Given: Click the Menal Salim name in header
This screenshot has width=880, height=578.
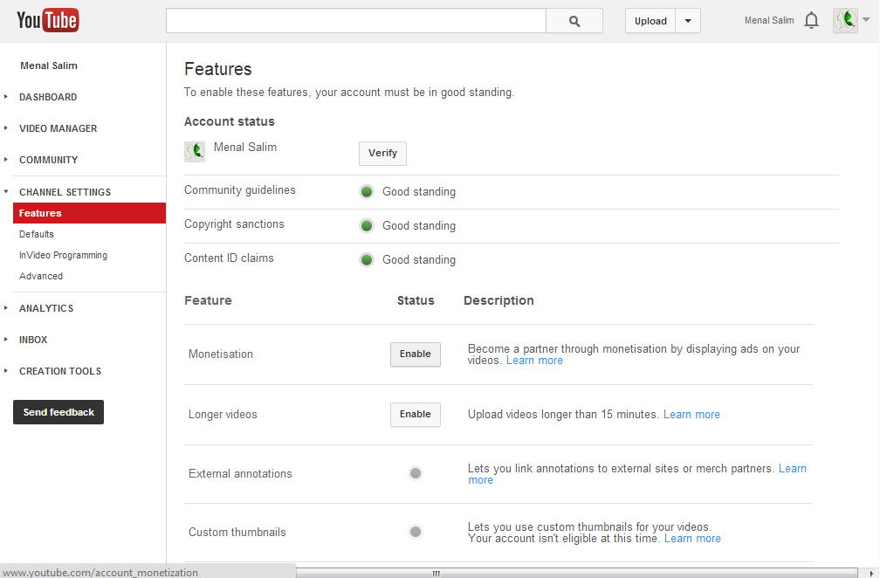Looking at the screenshot, I should (x=769, y=20).
